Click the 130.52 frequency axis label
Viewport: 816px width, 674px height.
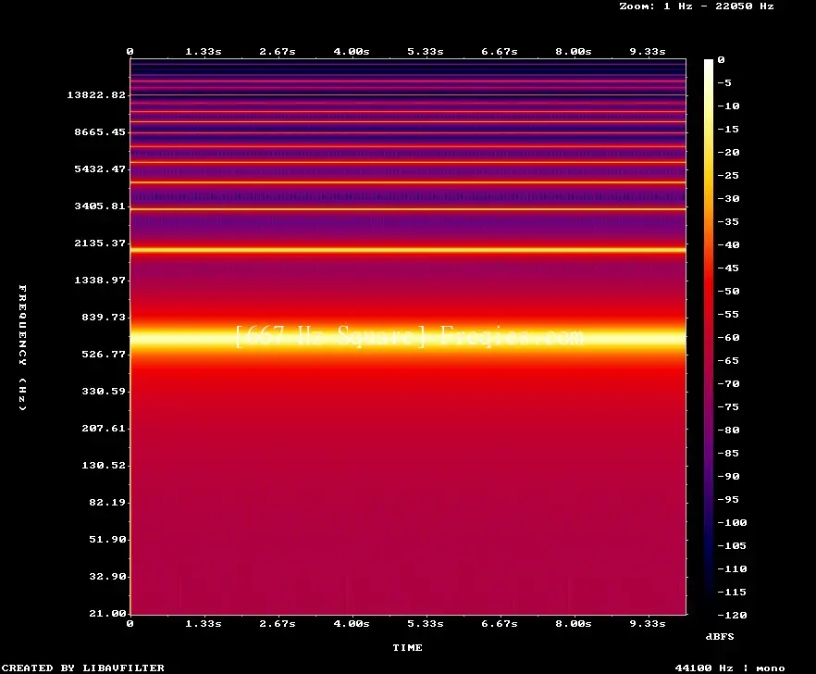(x=104, y=465)
